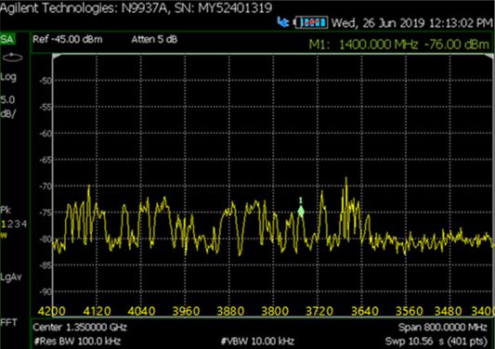This screenshot has width=495, height=349.
Task: Click the 3960 frequency axis label
Action: [186, 312]
